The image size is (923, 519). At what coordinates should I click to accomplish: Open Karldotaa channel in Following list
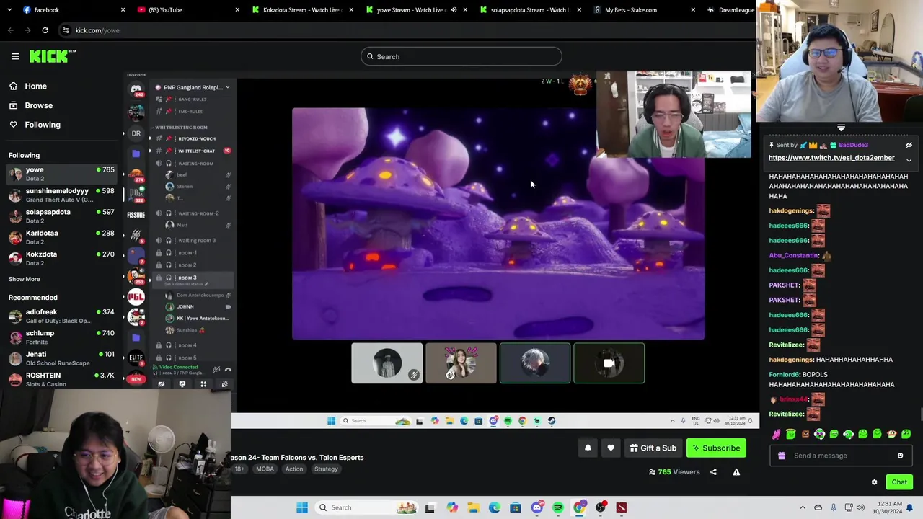[61, 237]
